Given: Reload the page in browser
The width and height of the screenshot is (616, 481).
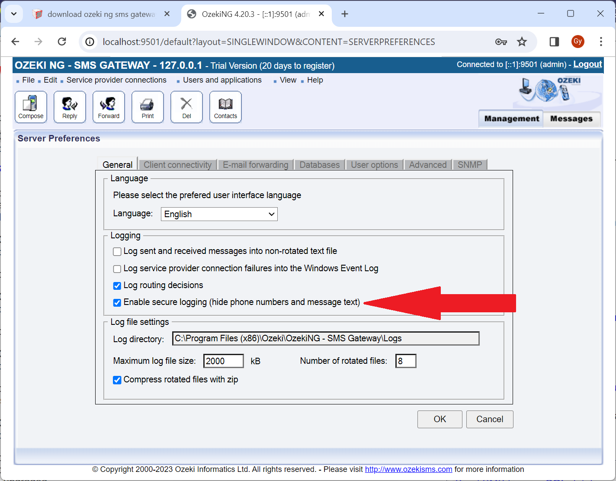Looking at the screenshot, I should (62, 42).
